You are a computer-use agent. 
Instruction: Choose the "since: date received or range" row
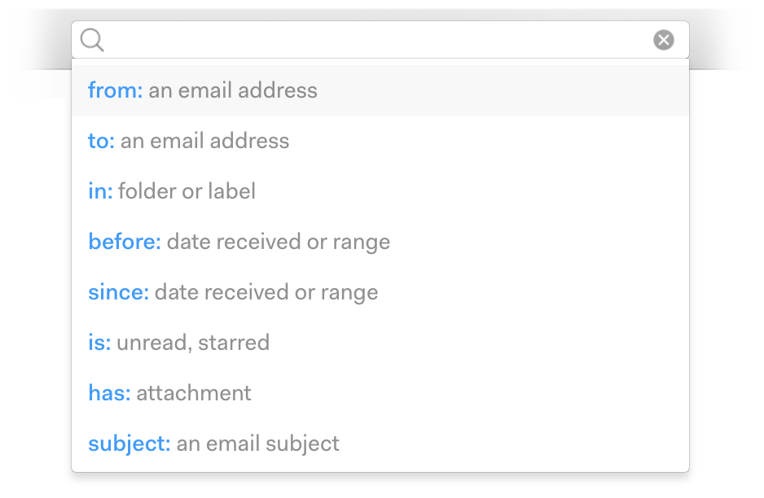[380, 292]
